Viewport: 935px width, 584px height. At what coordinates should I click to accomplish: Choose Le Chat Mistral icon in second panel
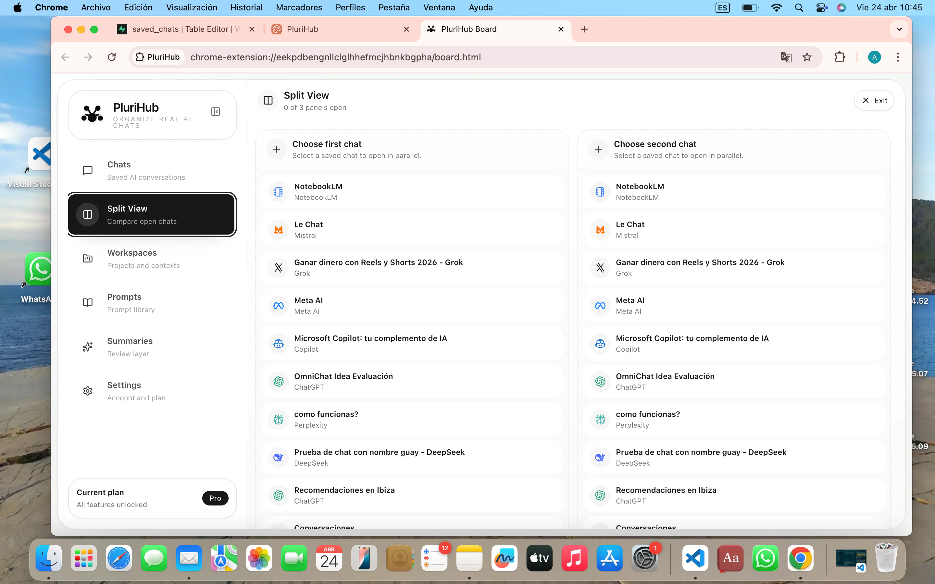point(600,229)
